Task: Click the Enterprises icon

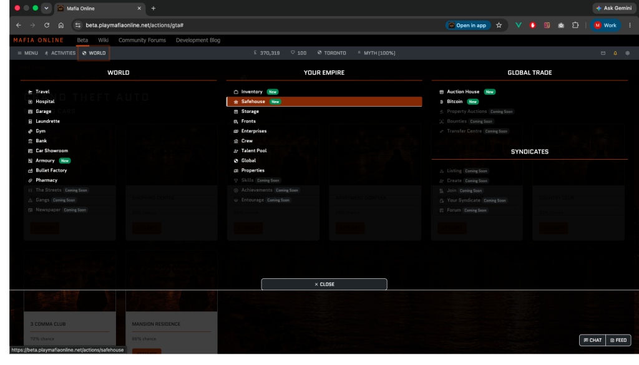Action: point(236,131)
